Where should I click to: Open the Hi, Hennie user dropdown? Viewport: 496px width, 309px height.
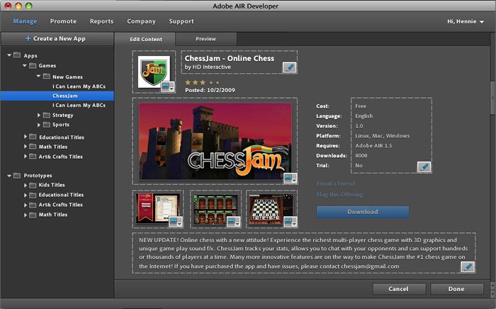point(466,21)
